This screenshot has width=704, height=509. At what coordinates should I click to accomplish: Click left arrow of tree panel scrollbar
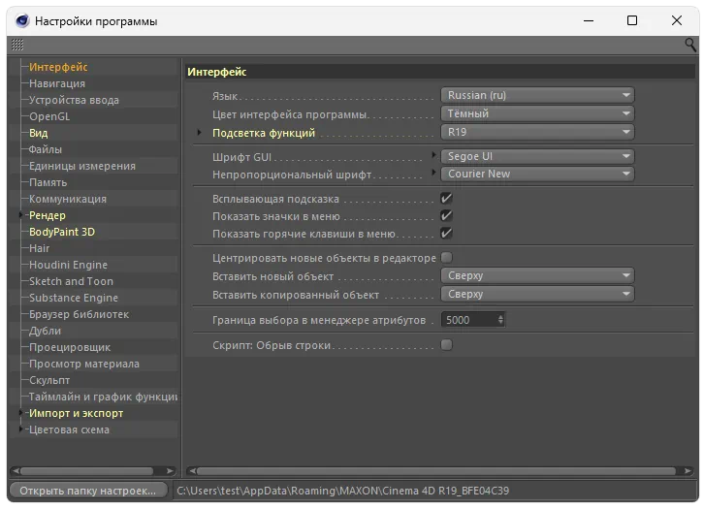(x=16, y=471)
